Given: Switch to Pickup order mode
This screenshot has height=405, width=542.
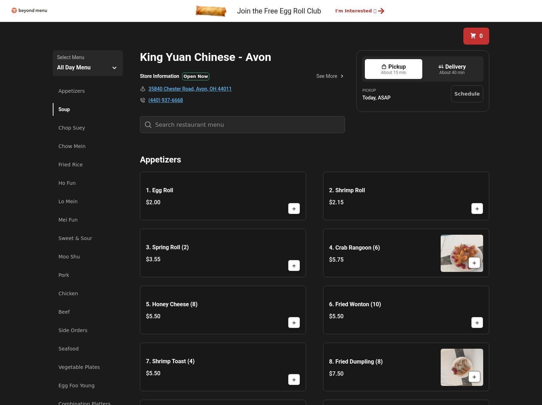Looking at the screenshot, I should click(393, 69).
